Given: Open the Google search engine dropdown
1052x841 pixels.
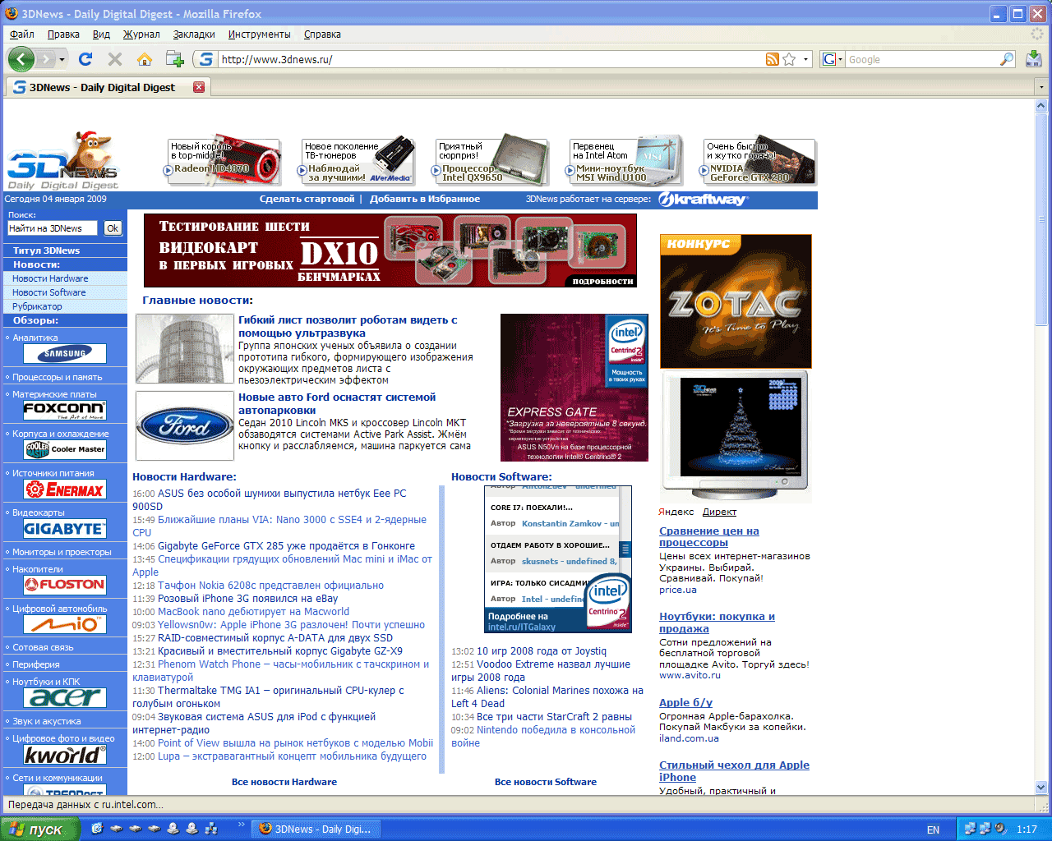Looking at the screenshot, I should pos(833,59).
